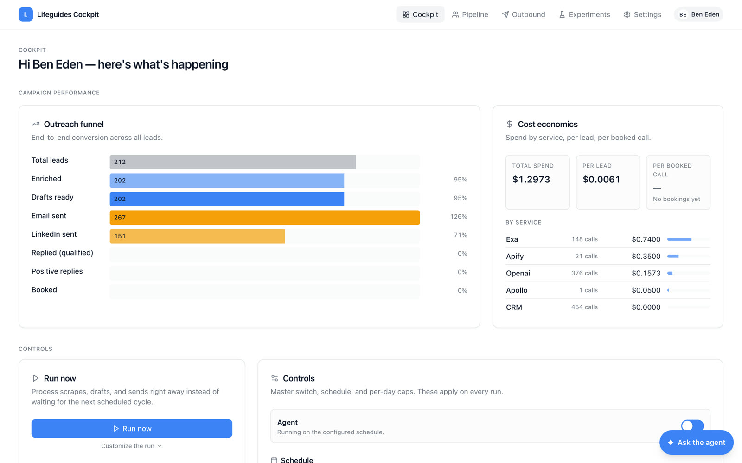Open the Settings tab
The height and width of the screenshot is (463, 742).
click(x=642, y=14)
